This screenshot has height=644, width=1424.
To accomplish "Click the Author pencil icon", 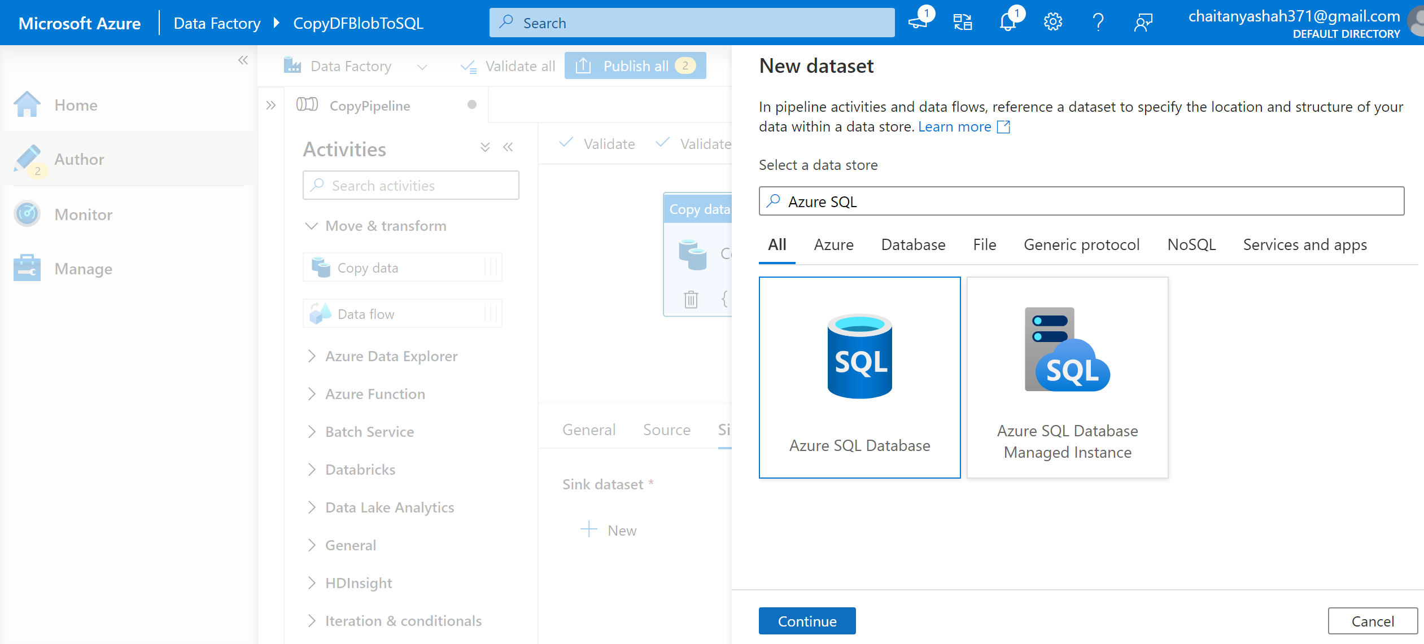I will click(27, 159).
